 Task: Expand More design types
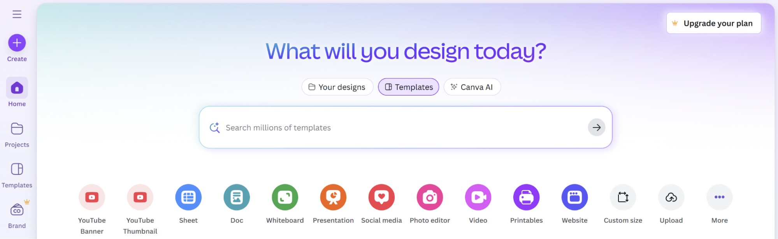[719, 197]
